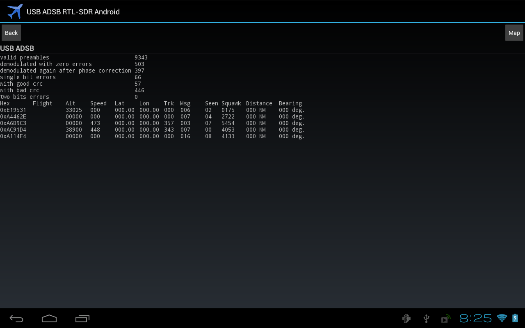Select the valid preambles label

[x=25, y=57]
